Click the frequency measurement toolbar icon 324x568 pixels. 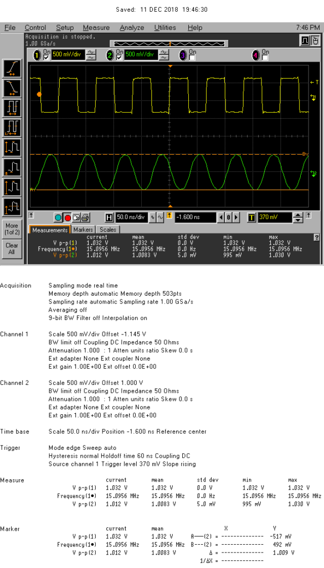click(12, 128)
